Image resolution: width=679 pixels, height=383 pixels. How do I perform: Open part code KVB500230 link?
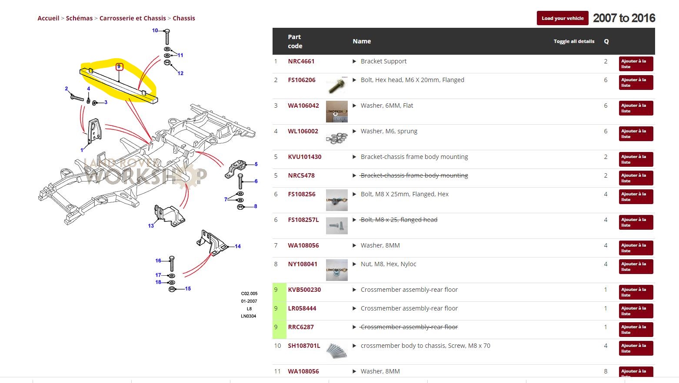pos(304,290)
